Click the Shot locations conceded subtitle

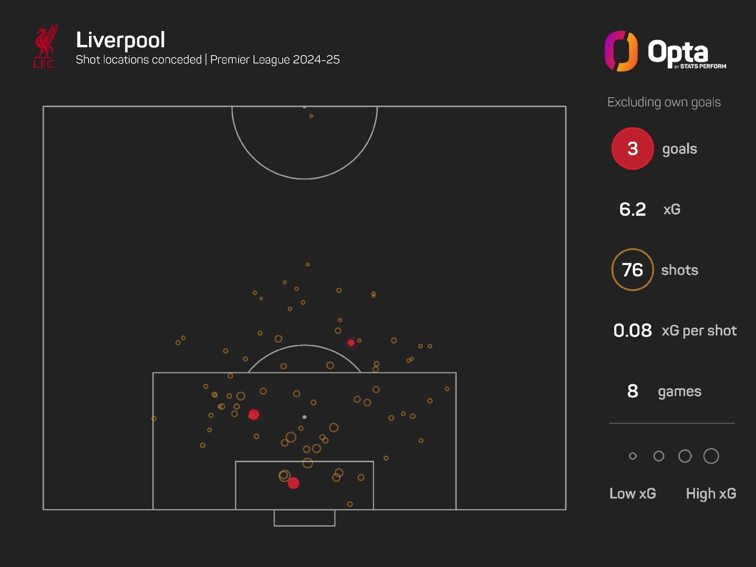click(x=139, y=59)
